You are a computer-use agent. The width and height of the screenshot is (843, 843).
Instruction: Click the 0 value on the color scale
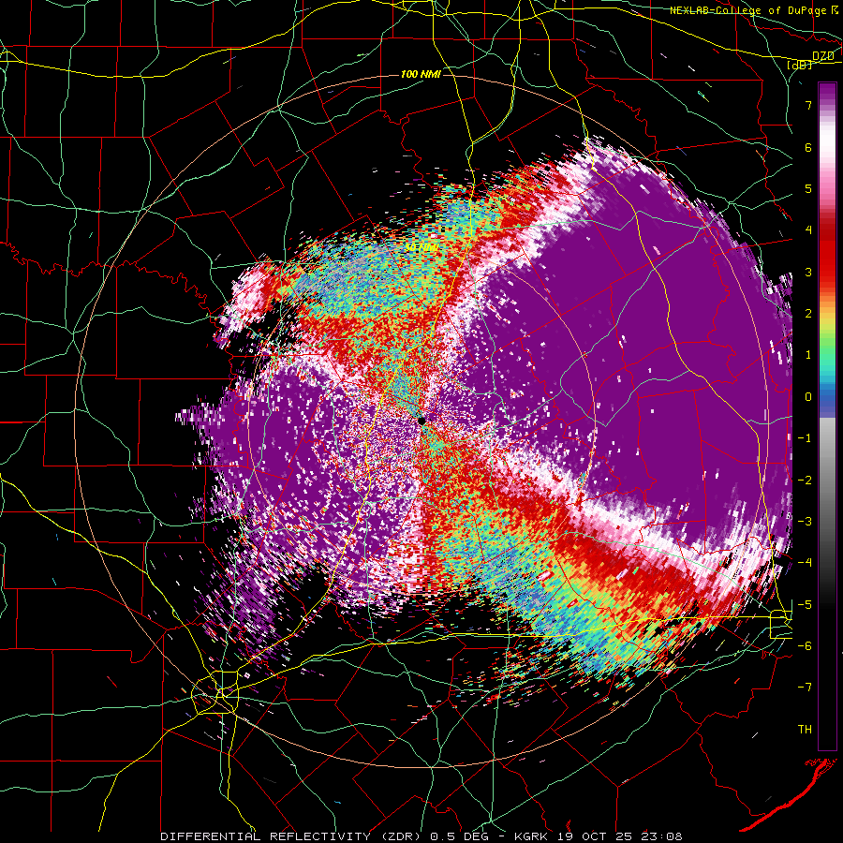tap(808, 396)
